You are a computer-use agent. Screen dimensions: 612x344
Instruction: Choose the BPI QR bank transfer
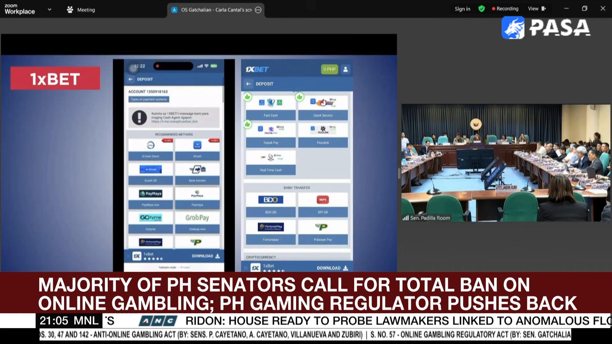(323, 205)
